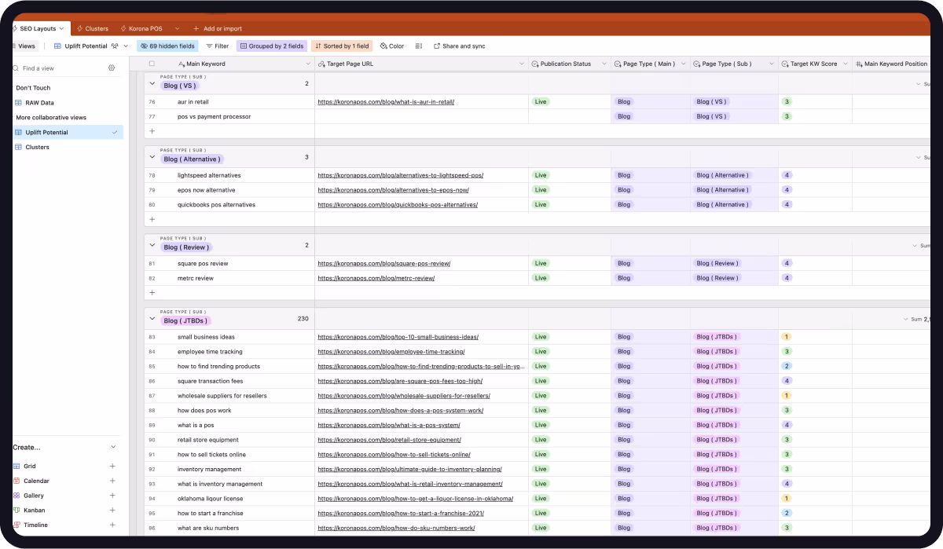Tick the select-all checkbox in header
This screenshot has height=549, width=943.
152,64
